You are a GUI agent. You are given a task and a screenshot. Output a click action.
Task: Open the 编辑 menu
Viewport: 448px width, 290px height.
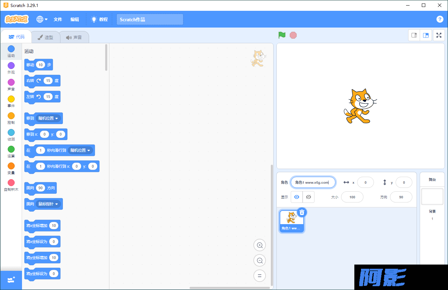tap(74, 20)
